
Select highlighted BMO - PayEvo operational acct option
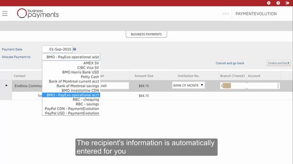pyautogui.click(x=71, y=95)
